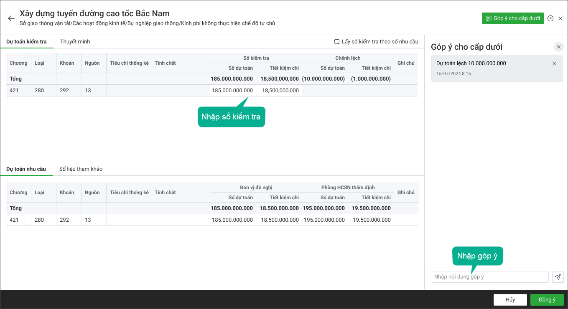
Task: Click the green Góp ý cho cấp dưới button
Action: (x=513, y=18)
